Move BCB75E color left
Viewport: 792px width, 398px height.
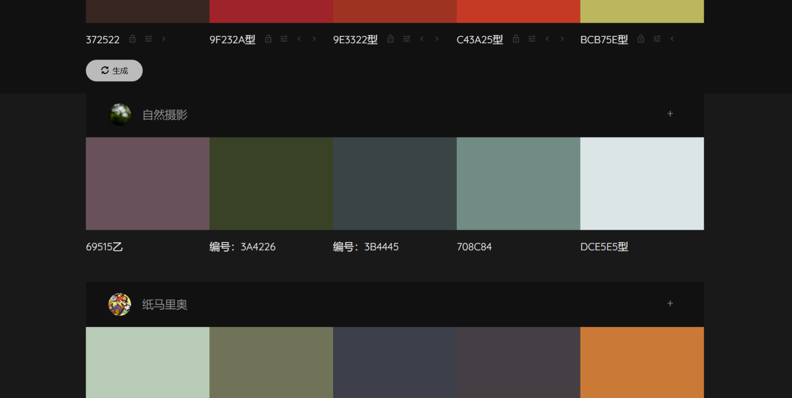pyautogui.click(x=672, y=39)
